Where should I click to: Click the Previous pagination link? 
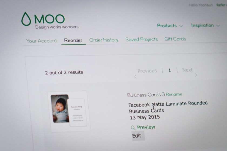coord(147,71)
